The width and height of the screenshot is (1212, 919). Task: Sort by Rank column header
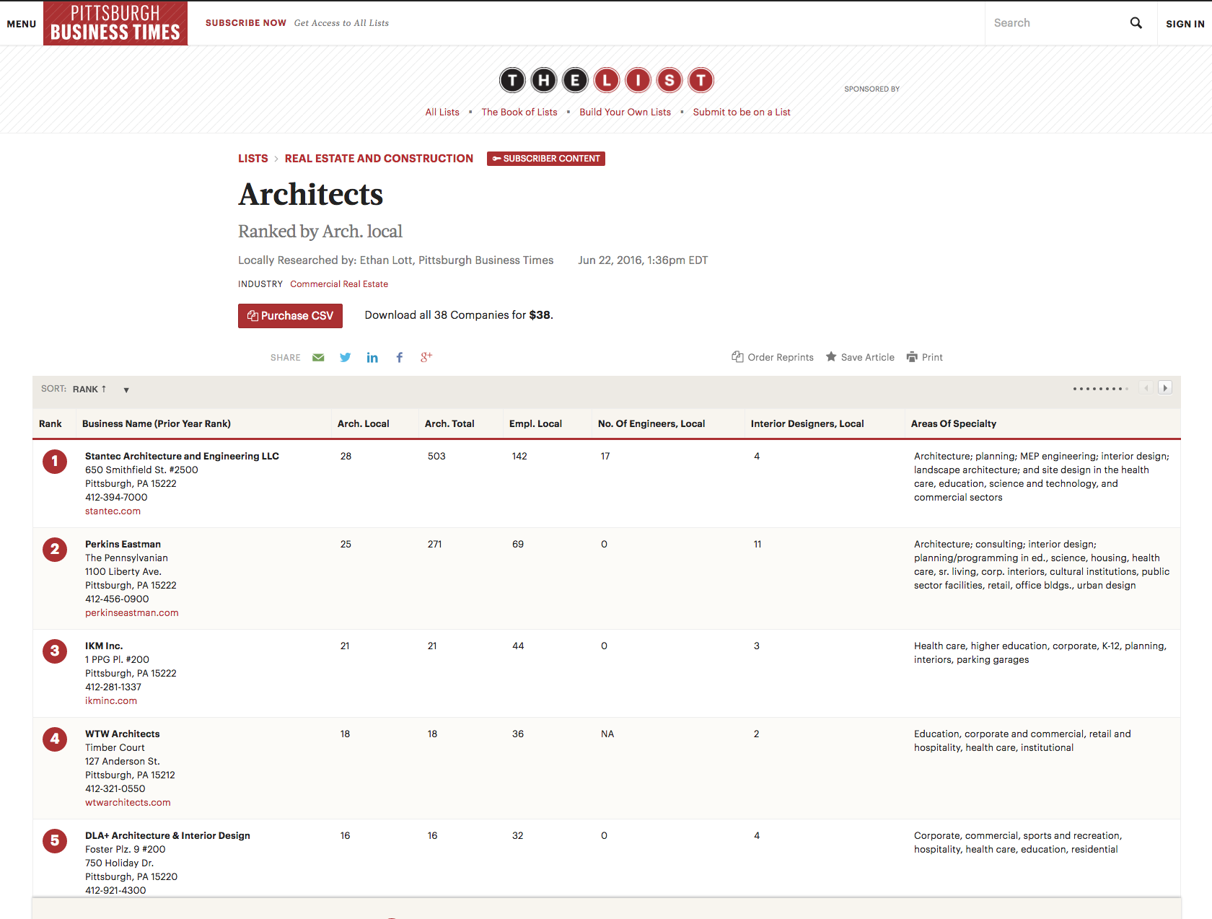50,423
